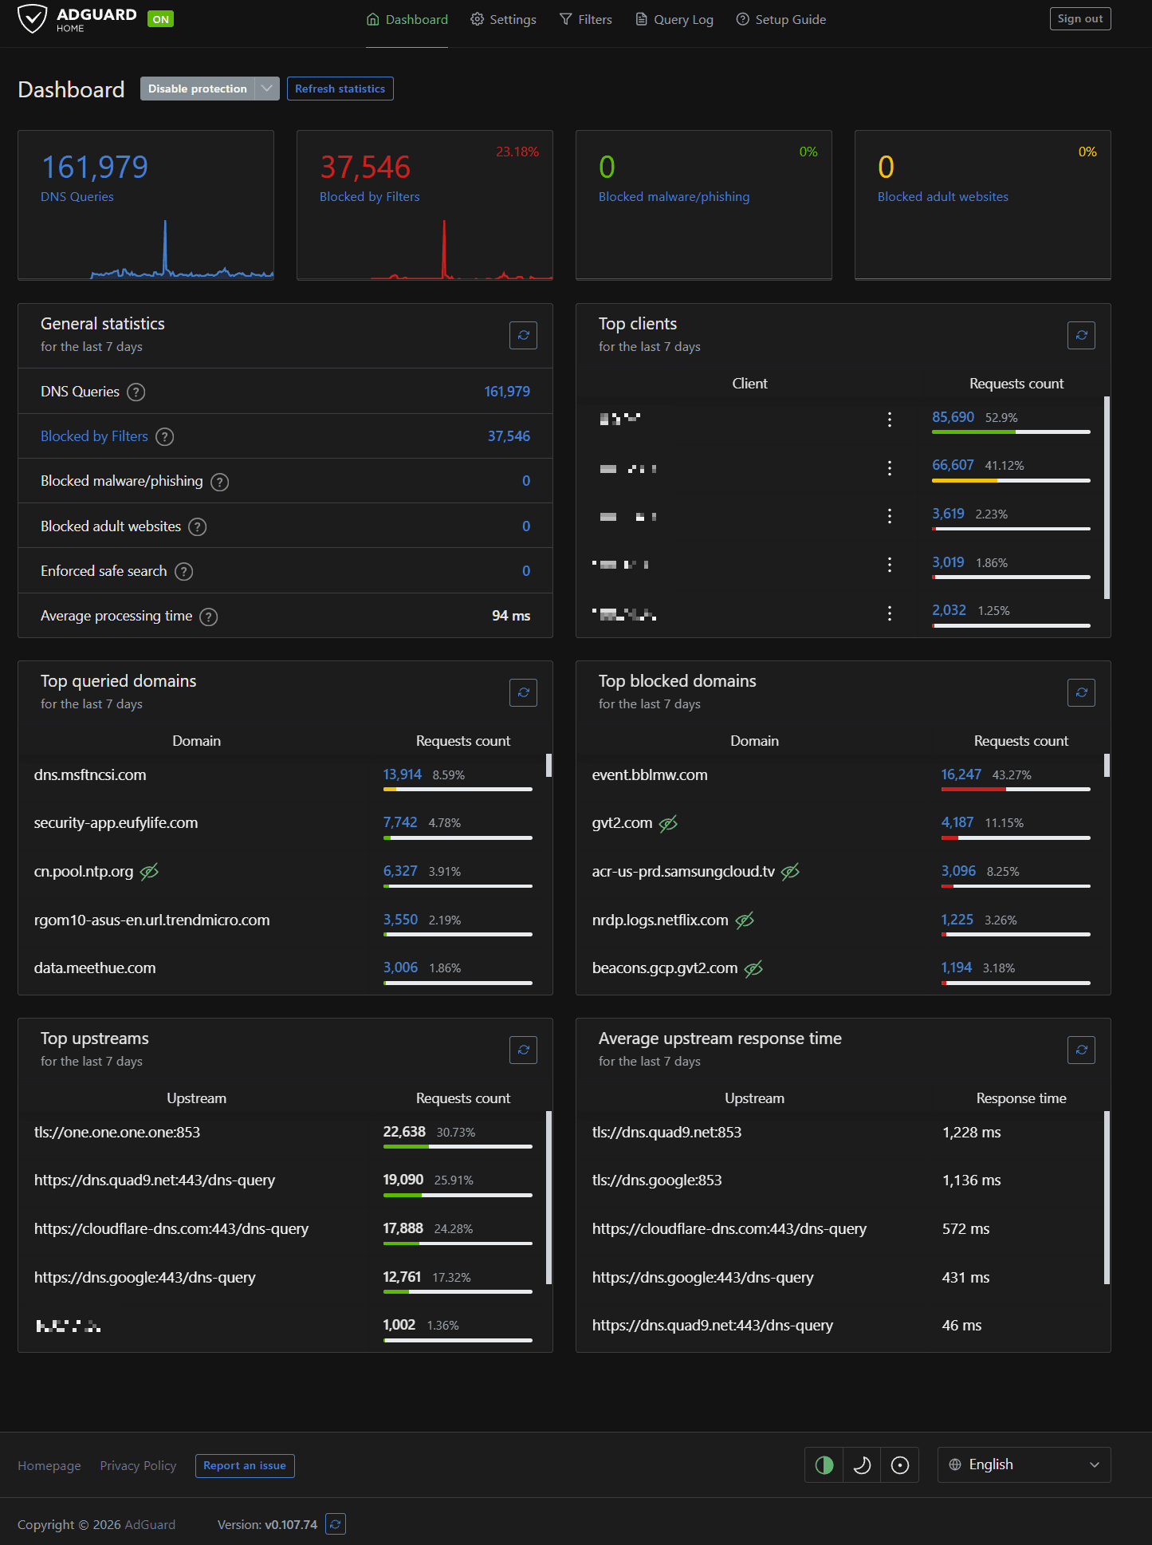Open the Query Log page
This screenshot has height=1545, width=1152.
(674, 19)
